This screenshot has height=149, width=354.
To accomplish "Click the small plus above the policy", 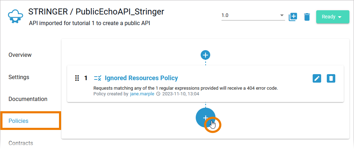I will click(205, 55).
